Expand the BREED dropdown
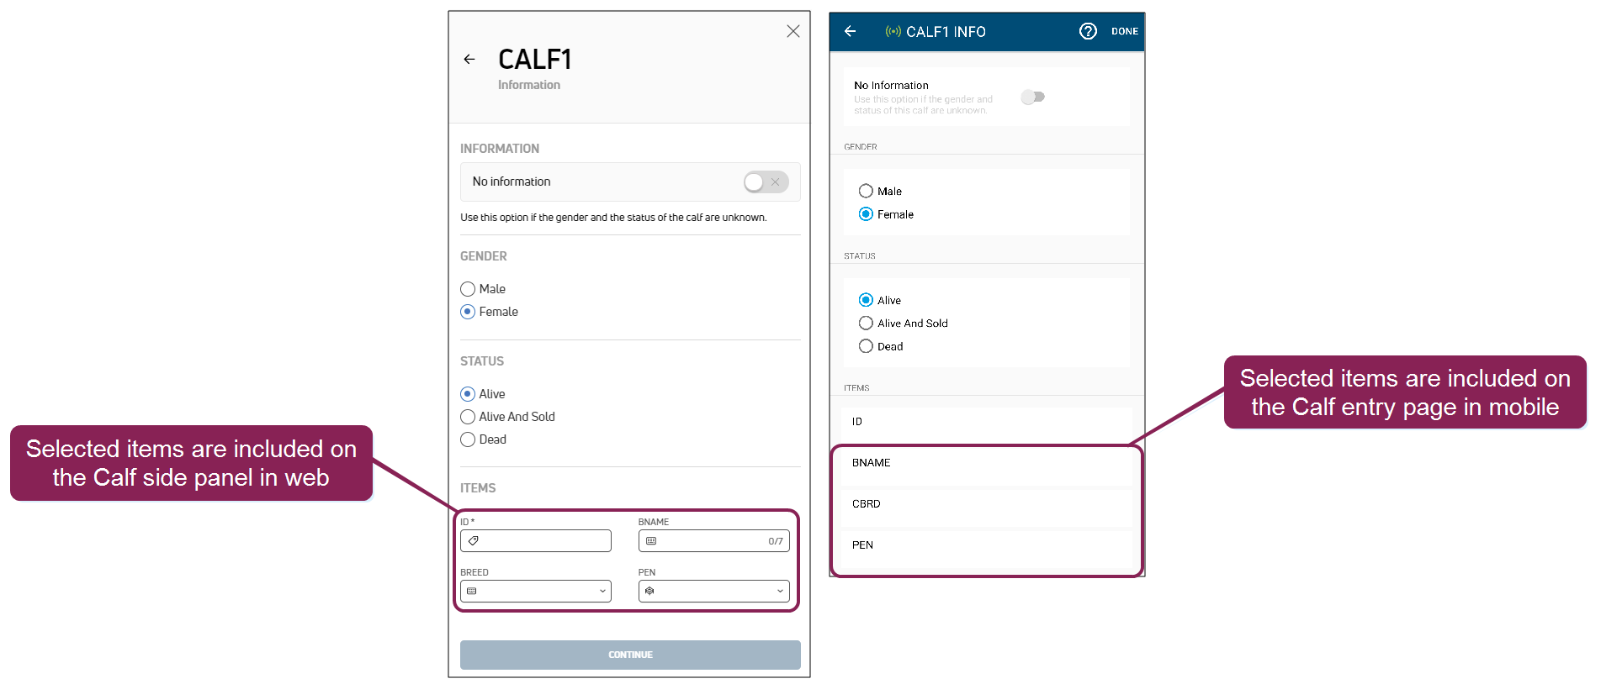The height and width of the screenshot is (684, 1601). [602, 592]
